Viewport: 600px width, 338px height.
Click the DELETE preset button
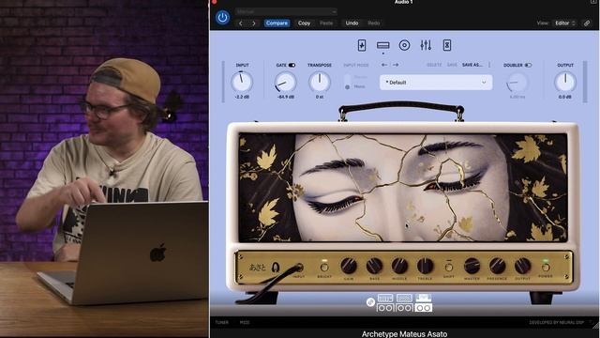(434, 65)
